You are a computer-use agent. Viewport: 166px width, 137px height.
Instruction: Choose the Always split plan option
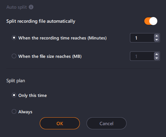(14, 112)
